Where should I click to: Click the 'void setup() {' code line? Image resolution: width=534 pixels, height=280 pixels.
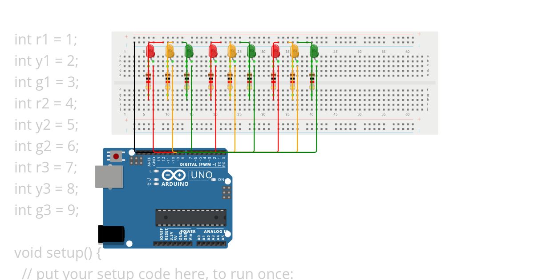click(x=58, y=253)
